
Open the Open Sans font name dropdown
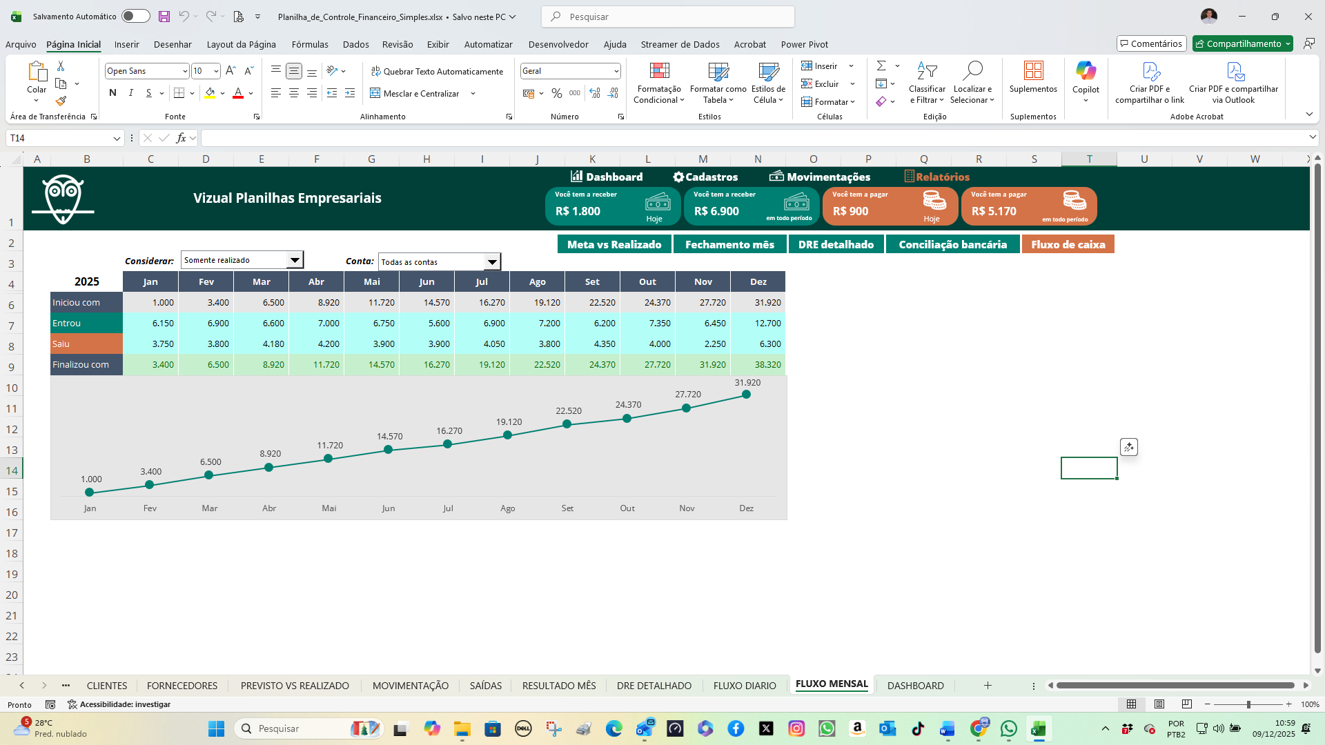pos(185,71)
